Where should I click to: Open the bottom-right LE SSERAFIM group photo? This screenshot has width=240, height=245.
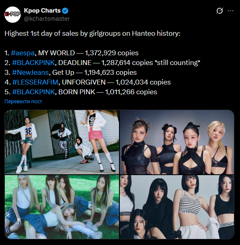click(177, 207)
